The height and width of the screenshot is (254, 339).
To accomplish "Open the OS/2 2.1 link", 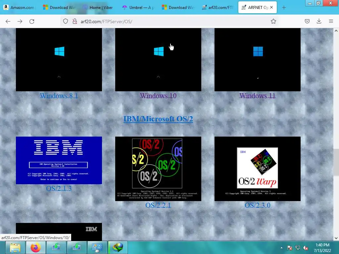I will point(158,205).
